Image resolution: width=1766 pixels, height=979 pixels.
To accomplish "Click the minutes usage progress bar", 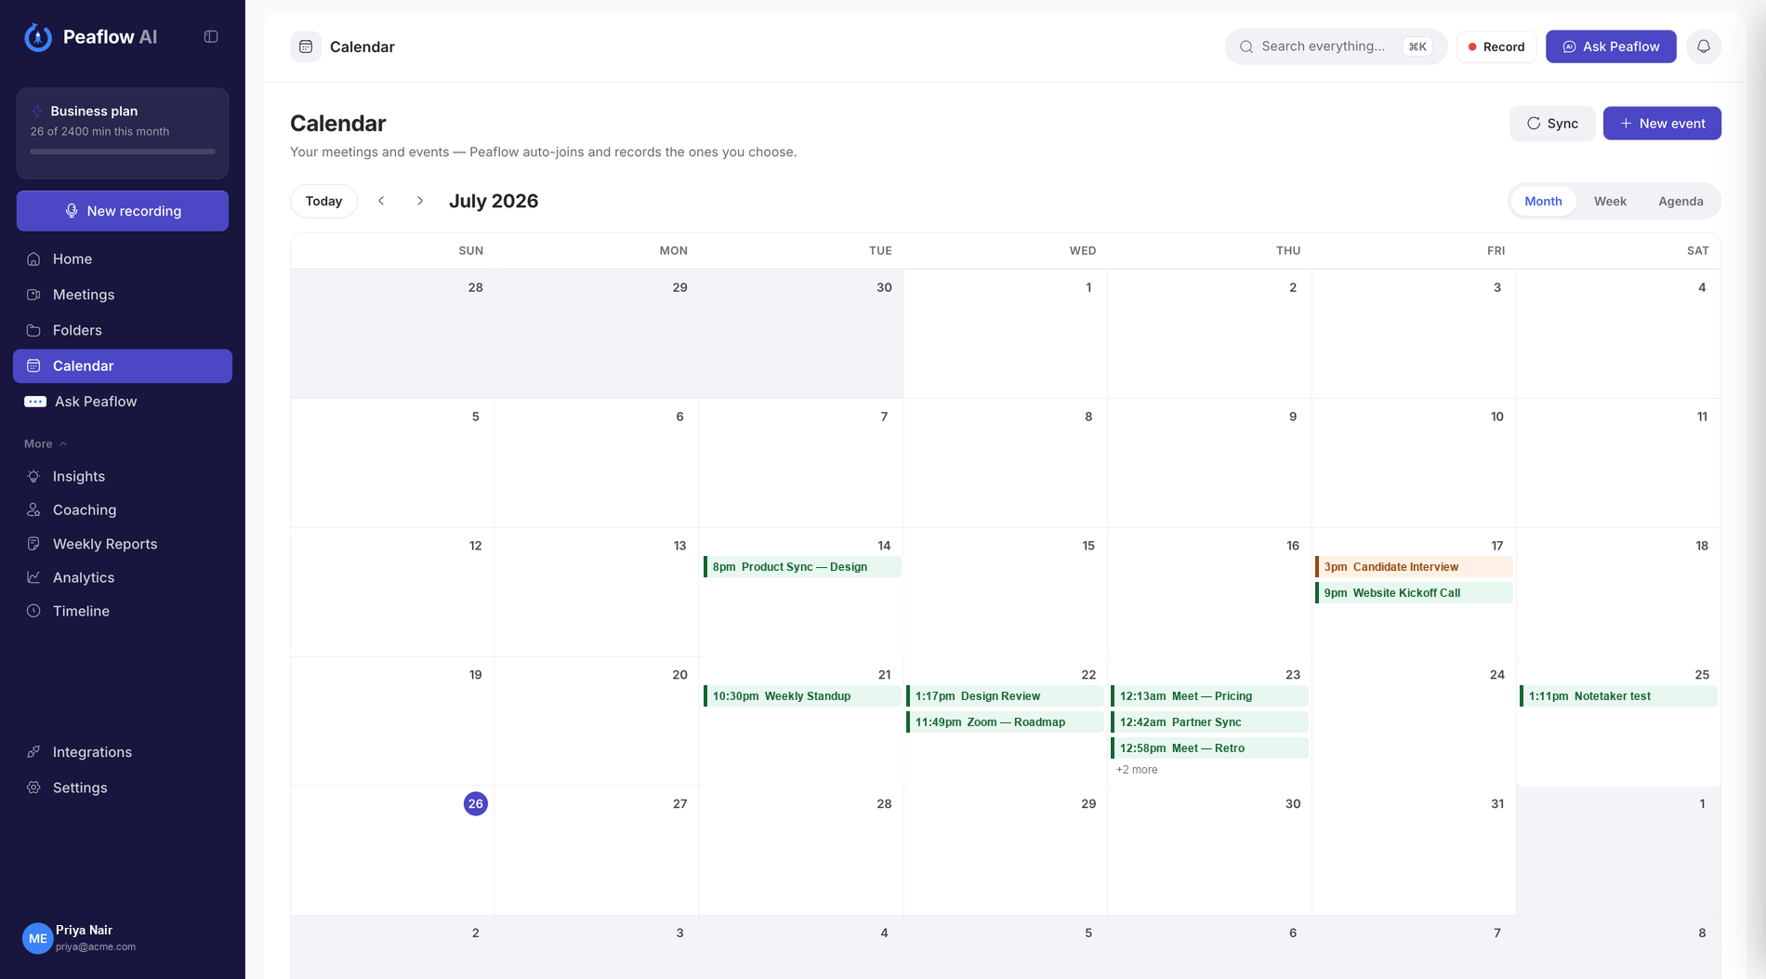I will [123, 152].
